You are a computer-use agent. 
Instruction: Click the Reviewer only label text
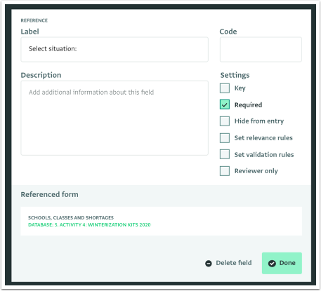pos(256,171)
